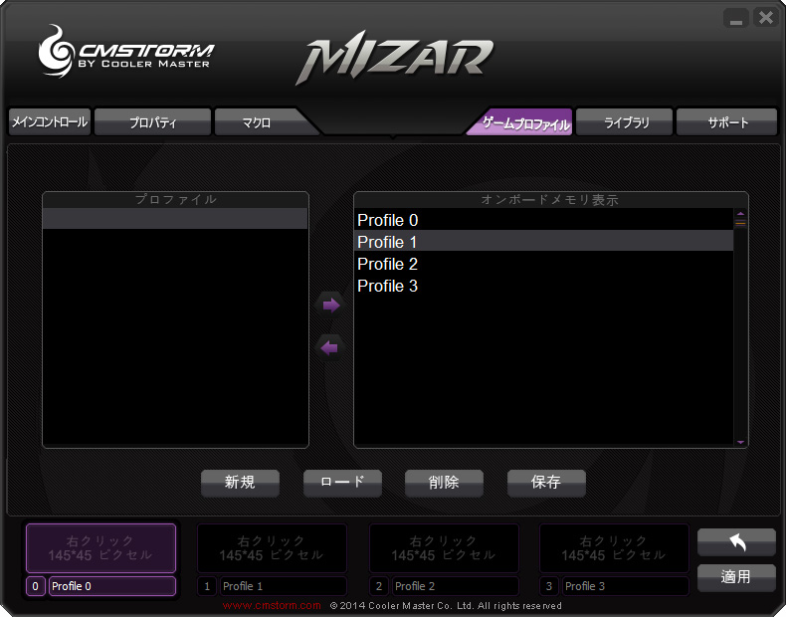The width and height of the screenshot is (786, 617).
Task: Click the Profile 3 name field
Action: tap(626, 586)
